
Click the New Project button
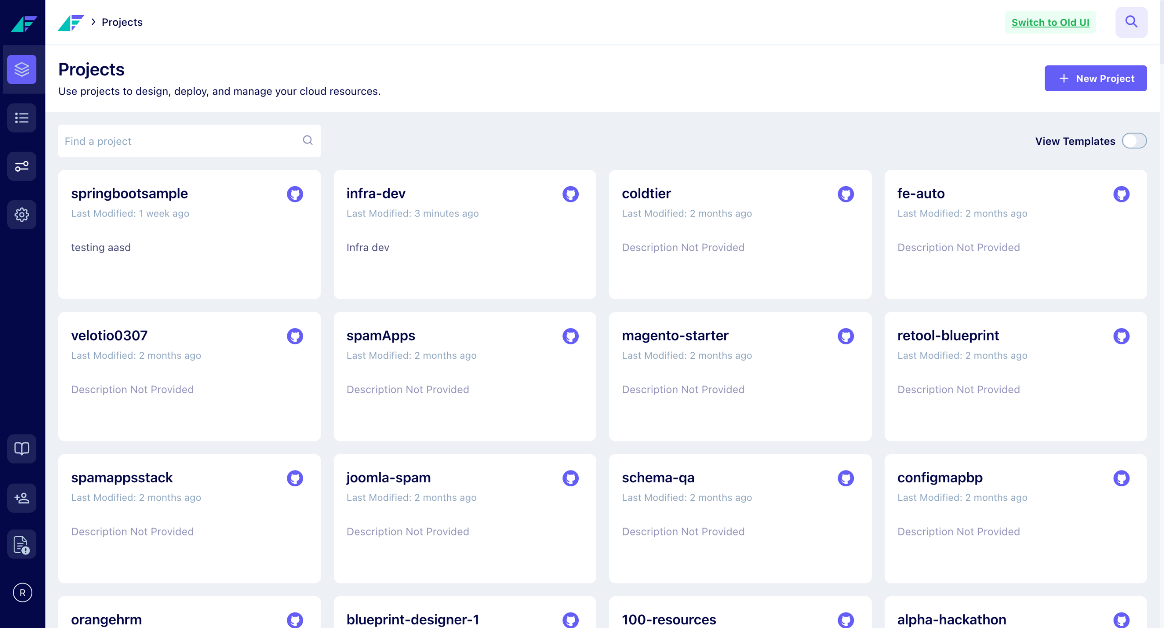[1095, 78]
